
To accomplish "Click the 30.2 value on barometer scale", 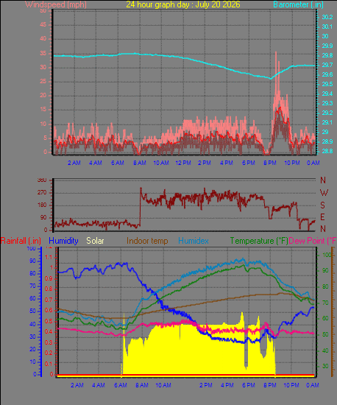I will (x=327, y=17).
